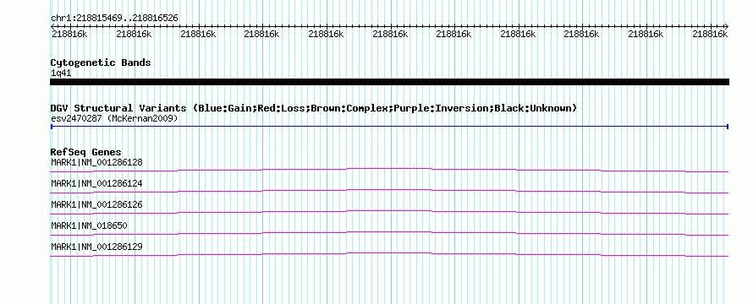Click the magenta line of NM_018650 transcript
Screen dimensions: 753x304
coord(389,232)
